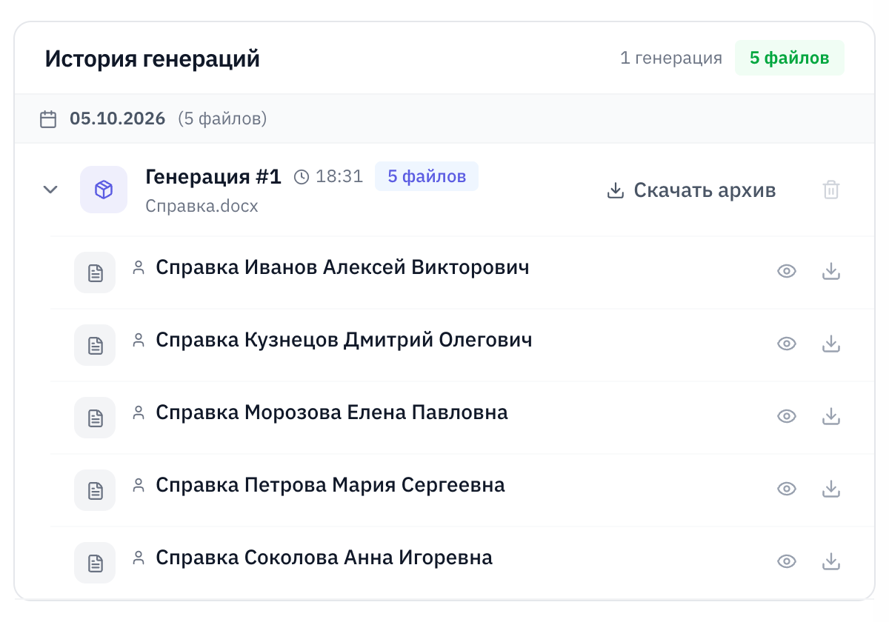Click person icon before Справка Кузнецов Дмитрий Олегович
Image resolution: width=889 pixels, height=622 pixels.
(139, 340)
